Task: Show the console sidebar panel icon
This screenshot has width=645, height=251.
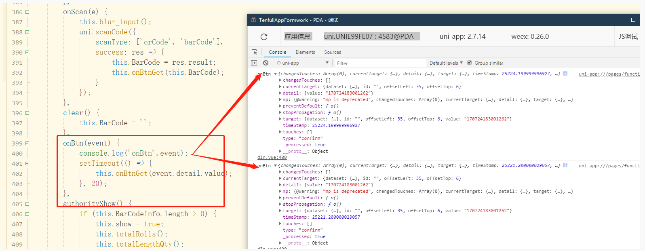Action: click(254, 63)
